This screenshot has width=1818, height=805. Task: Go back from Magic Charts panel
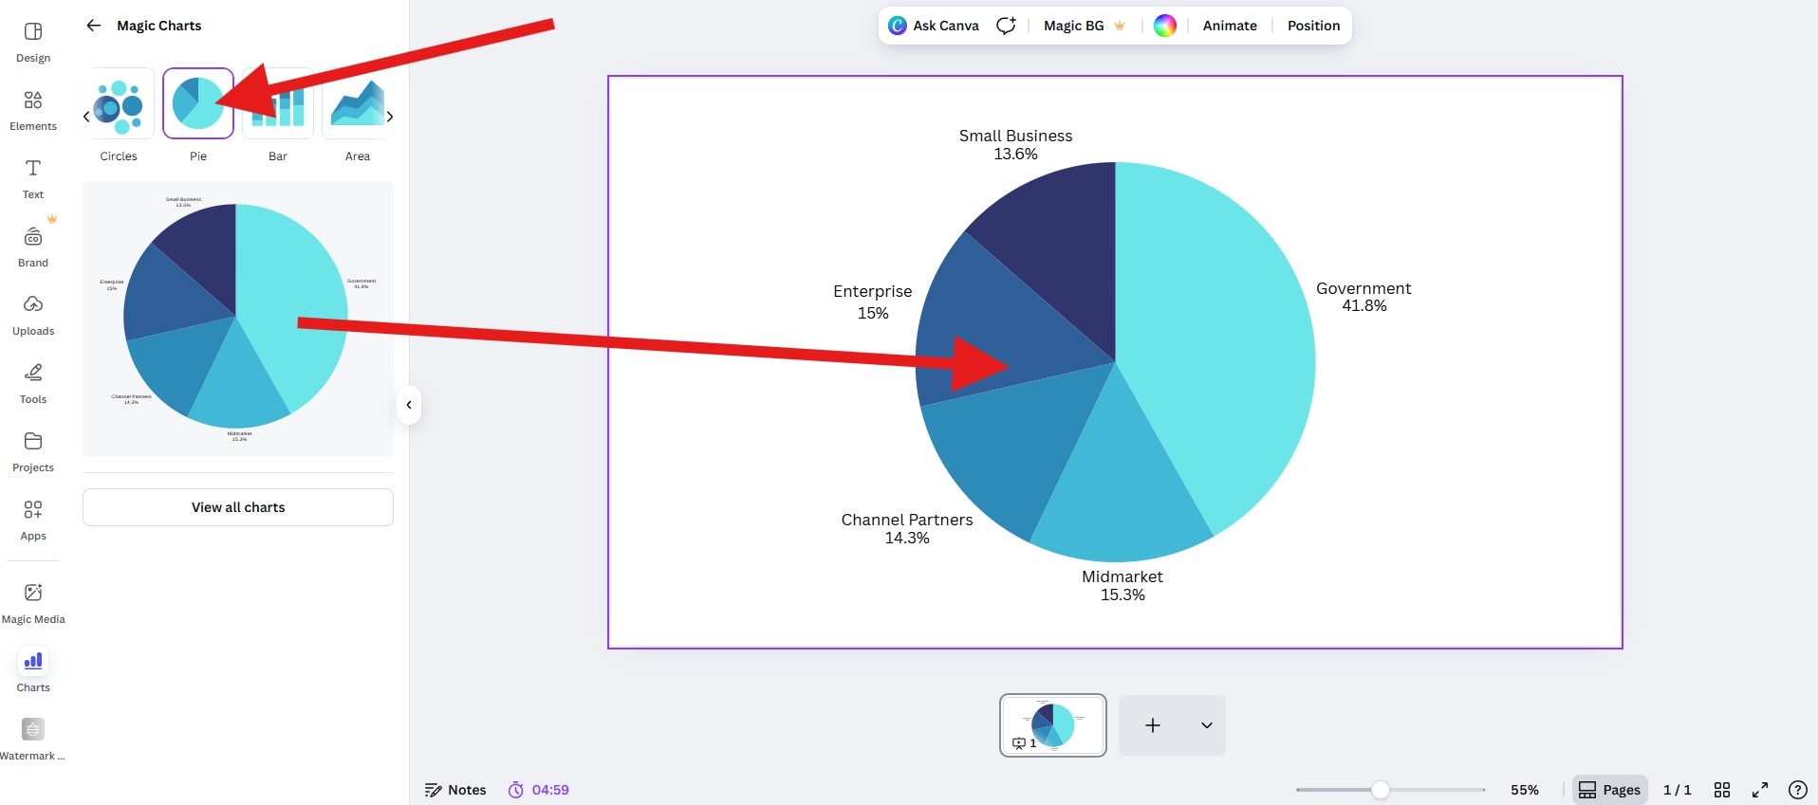94,26
